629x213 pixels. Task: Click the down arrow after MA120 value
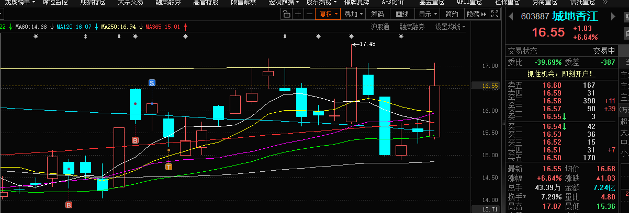(x=96, y=27)
